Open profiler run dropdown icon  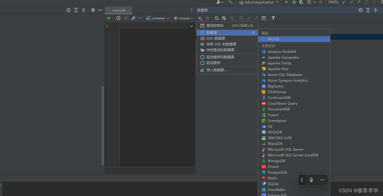tap(311, 2)
